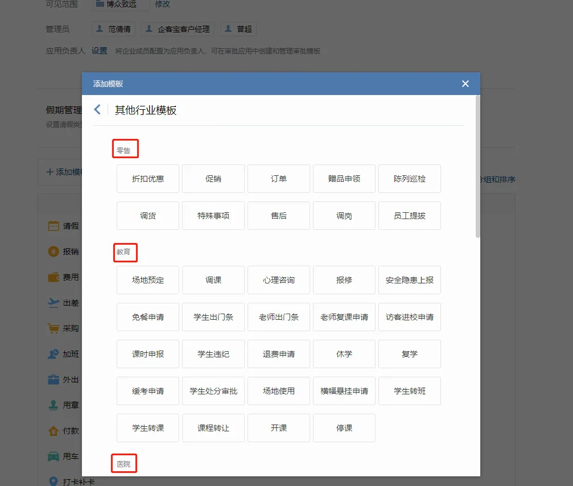Click the 外出 briefcase icon
This screenshot has height=486, width=573.
coord(53,380)
